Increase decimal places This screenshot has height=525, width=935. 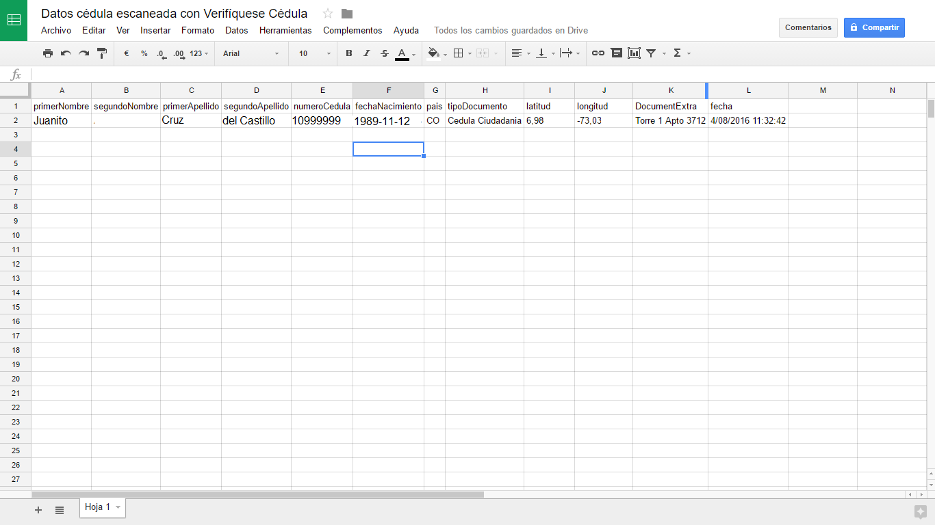pos(179,53)
